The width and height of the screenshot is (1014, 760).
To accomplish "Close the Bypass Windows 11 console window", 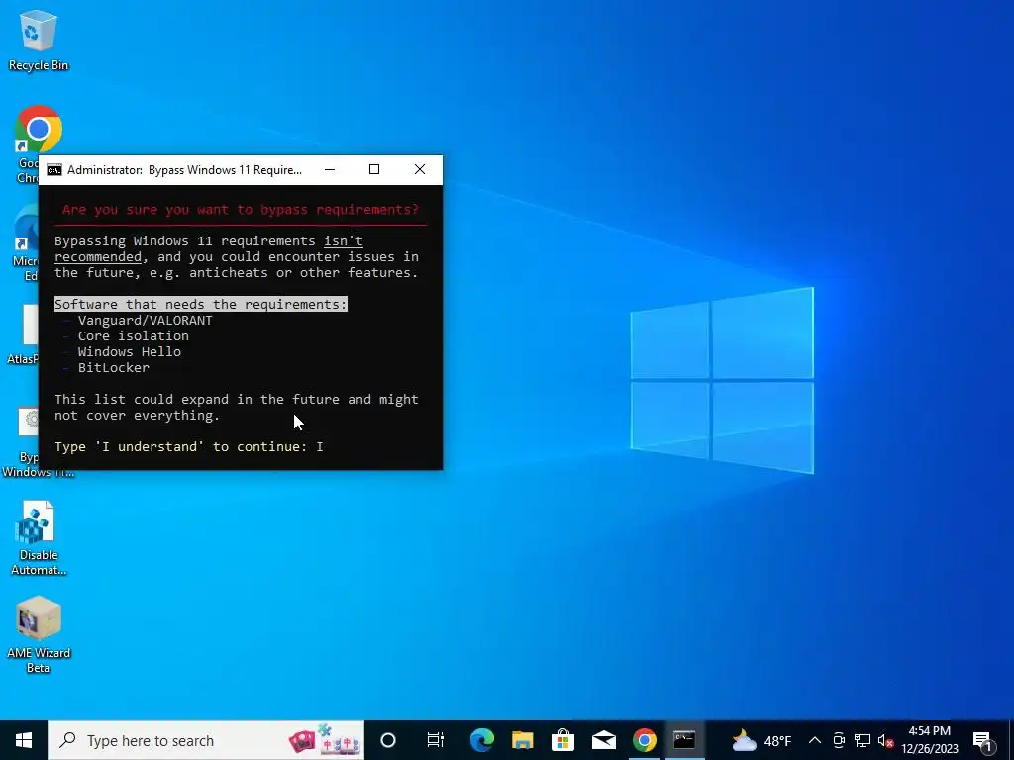I will 420,170.
